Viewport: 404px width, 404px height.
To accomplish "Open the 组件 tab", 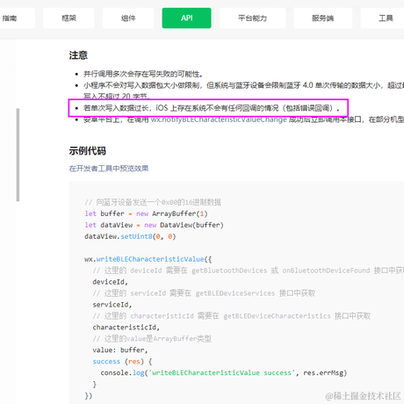I will tap(128, 18).
